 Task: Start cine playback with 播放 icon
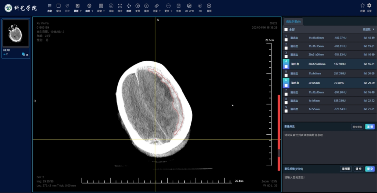146,6
